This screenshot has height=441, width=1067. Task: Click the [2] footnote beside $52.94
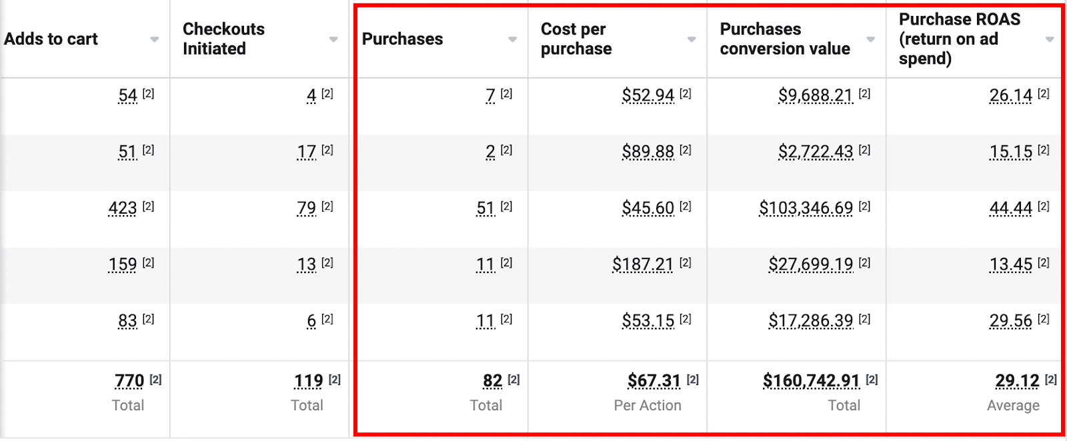point(686,94)
